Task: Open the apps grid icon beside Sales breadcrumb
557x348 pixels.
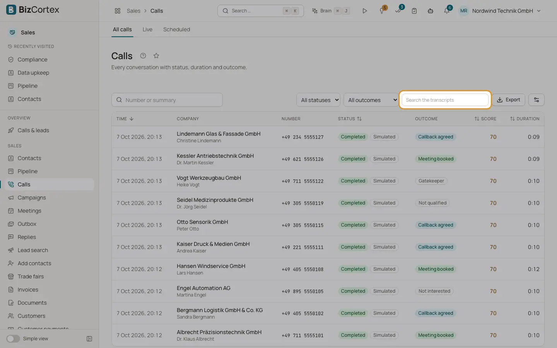Action: coord(118,11)
